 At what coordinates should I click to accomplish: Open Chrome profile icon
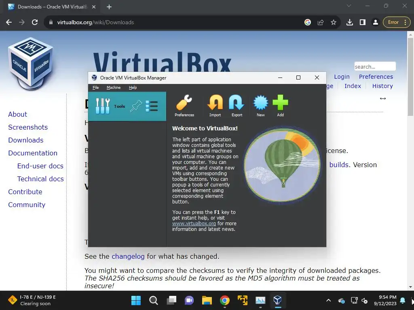[376, 23]
